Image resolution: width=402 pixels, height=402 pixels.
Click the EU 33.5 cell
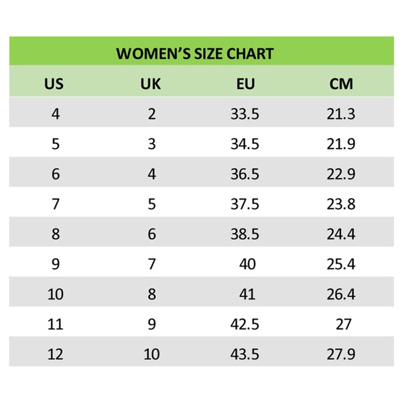(245, 114)
